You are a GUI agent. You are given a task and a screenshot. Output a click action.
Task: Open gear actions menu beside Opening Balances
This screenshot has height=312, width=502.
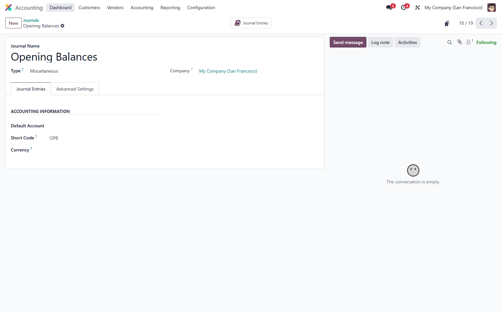(x=63, y=26)
